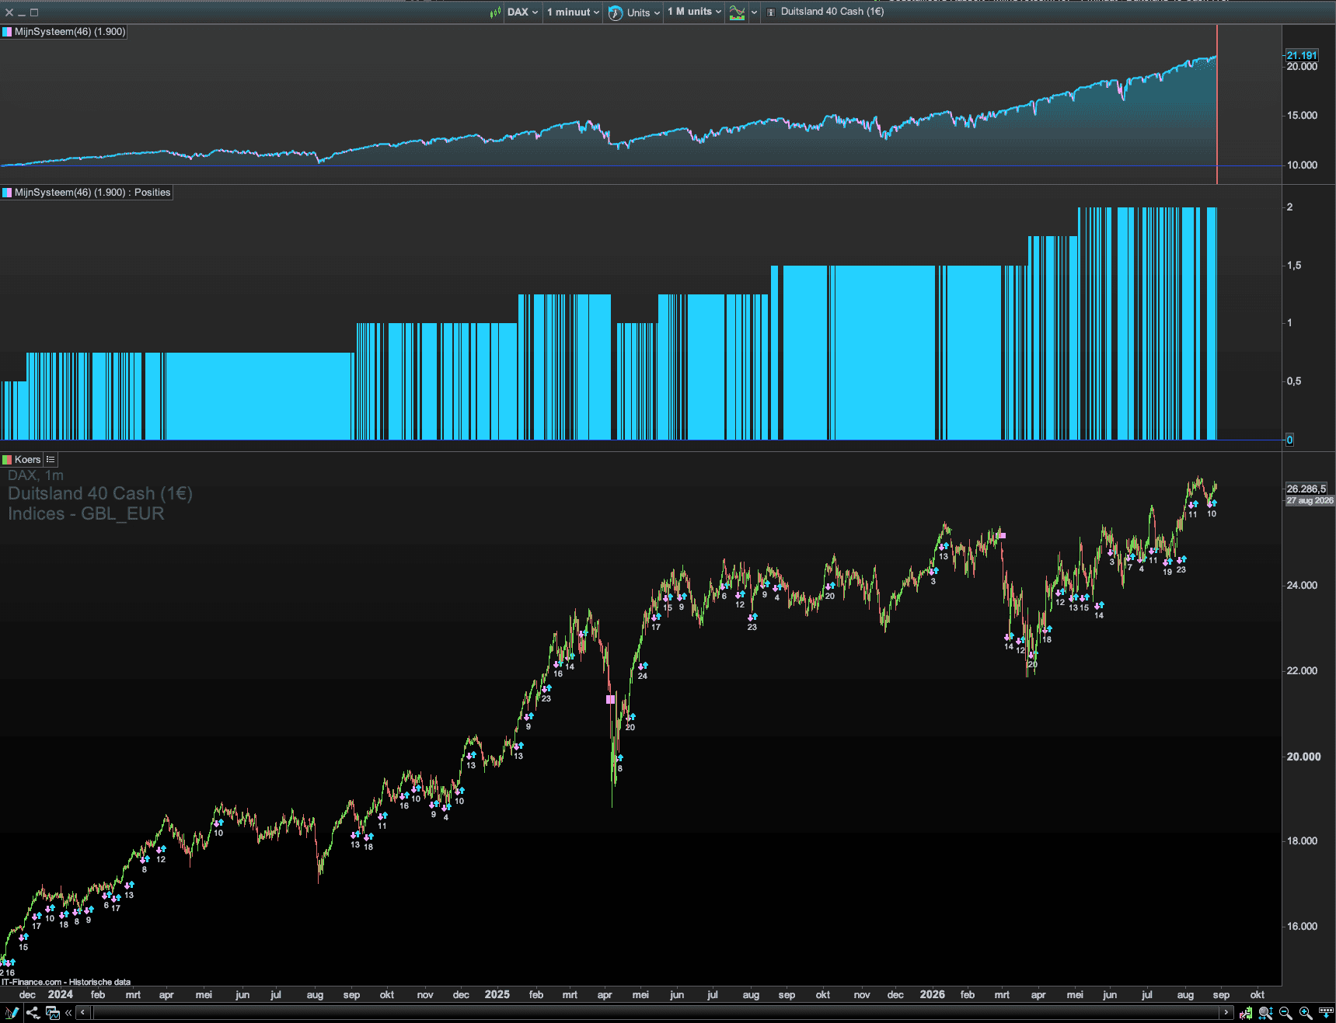The image size is (1336, 1023).
Task: Open the 1 M units history dropdown
Action: [695, 12]
